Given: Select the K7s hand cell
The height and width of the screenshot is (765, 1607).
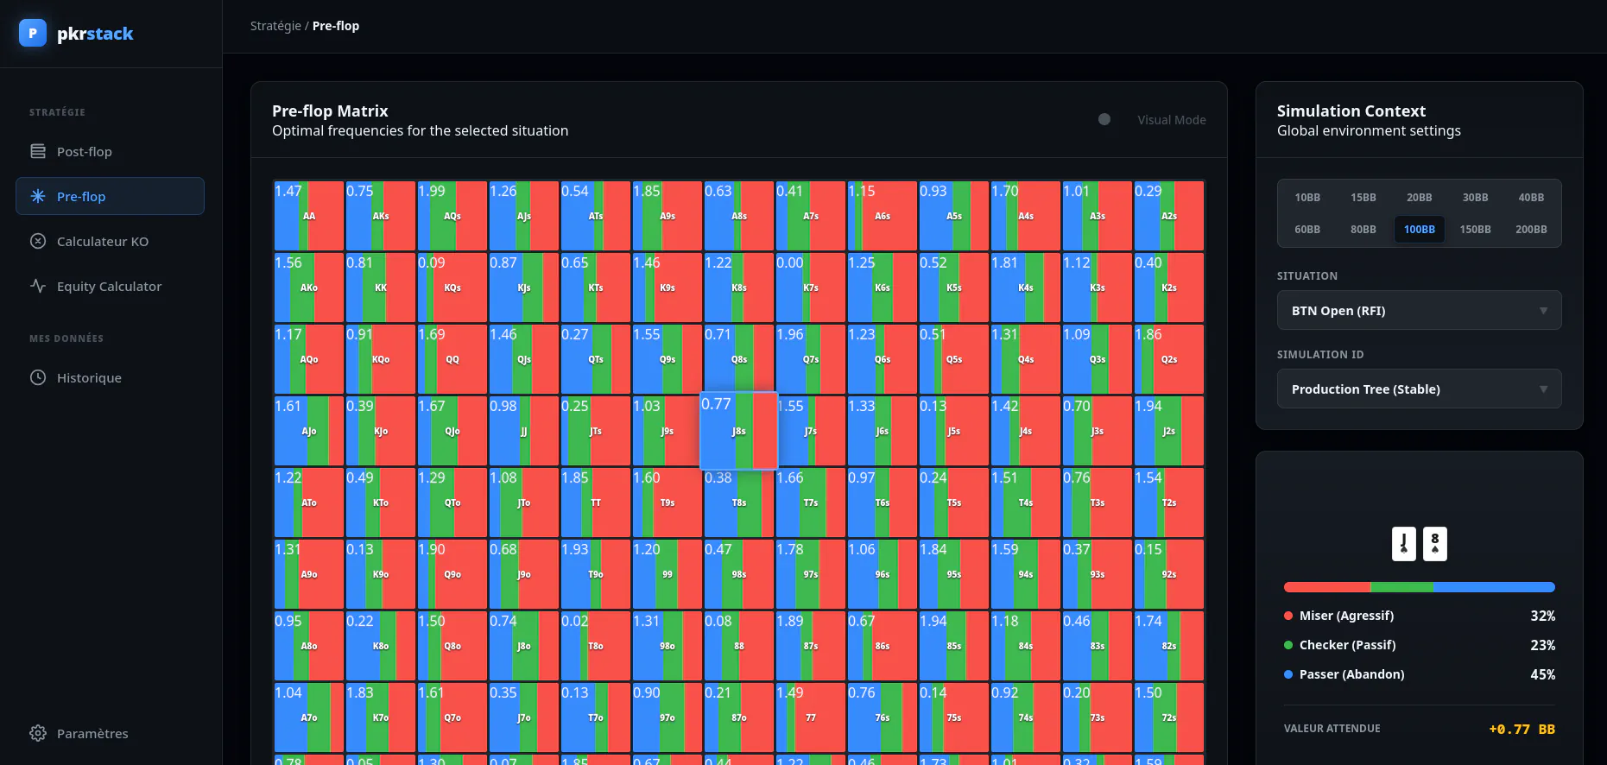Looking at the screenshot, I should (811, 288).
